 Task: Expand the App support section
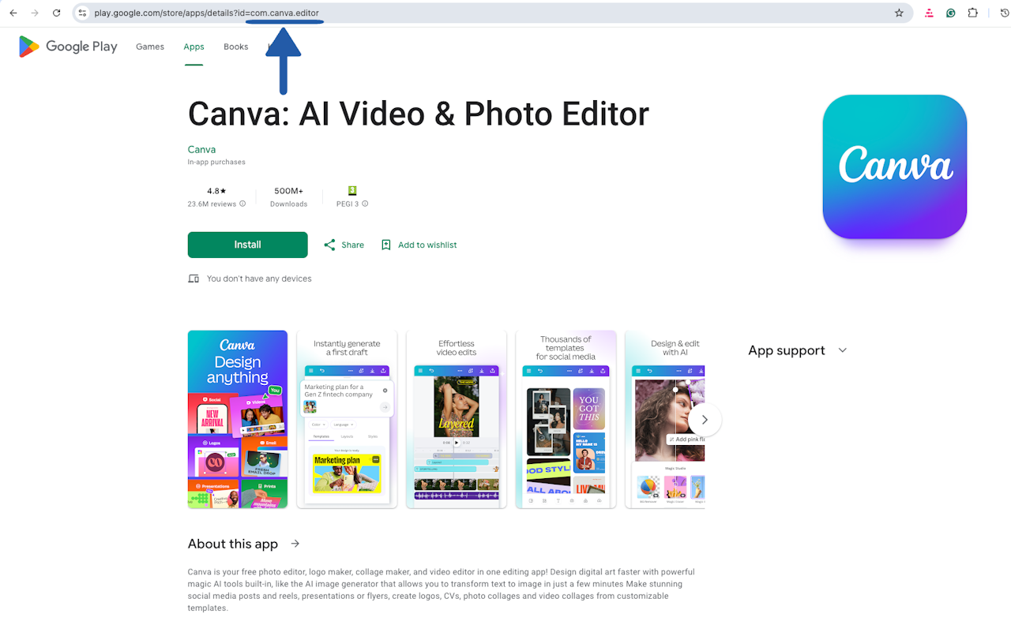point(843,350)
